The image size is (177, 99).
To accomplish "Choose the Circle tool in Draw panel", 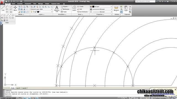I will (7, 9).
